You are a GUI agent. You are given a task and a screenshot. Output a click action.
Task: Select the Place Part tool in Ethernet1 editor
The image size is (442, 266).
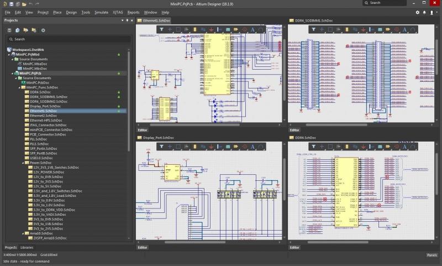(195, 29)
